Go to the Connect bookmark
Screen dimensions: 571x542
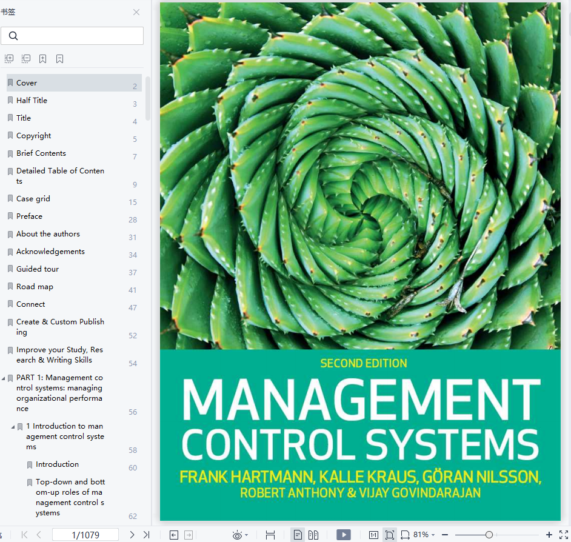point(30,304)
